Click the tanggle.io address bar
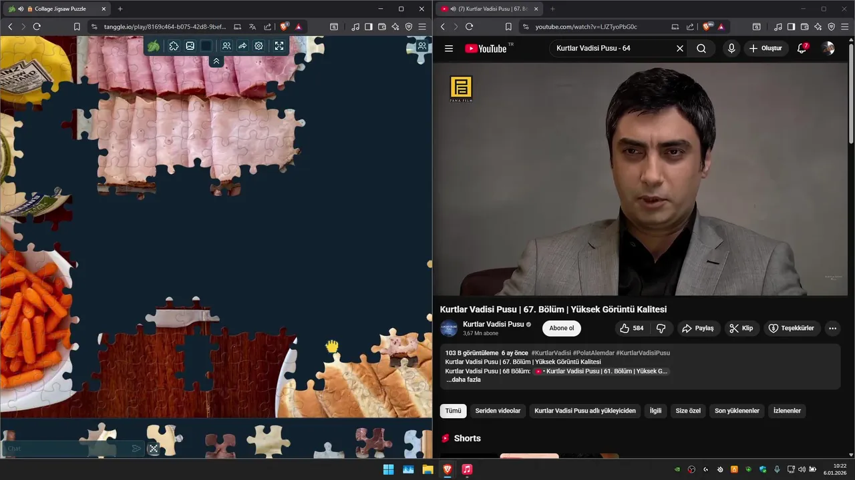Image resolution: width=855 pixels, height=480 pixels. point(164,27)
